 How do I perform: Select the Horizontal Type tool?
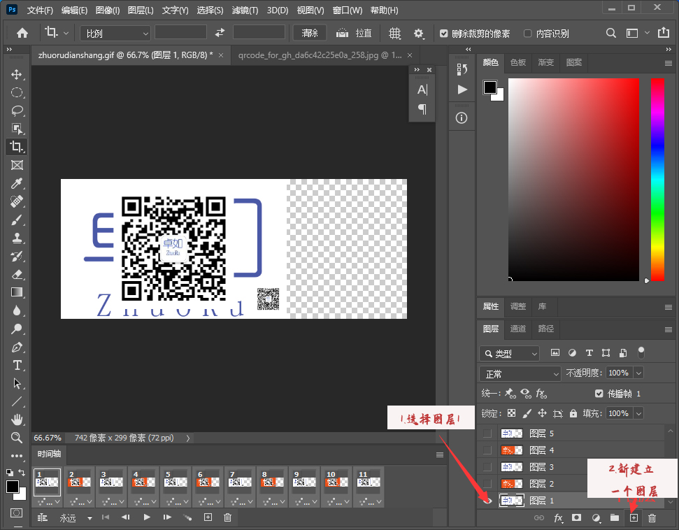[17, 365]
